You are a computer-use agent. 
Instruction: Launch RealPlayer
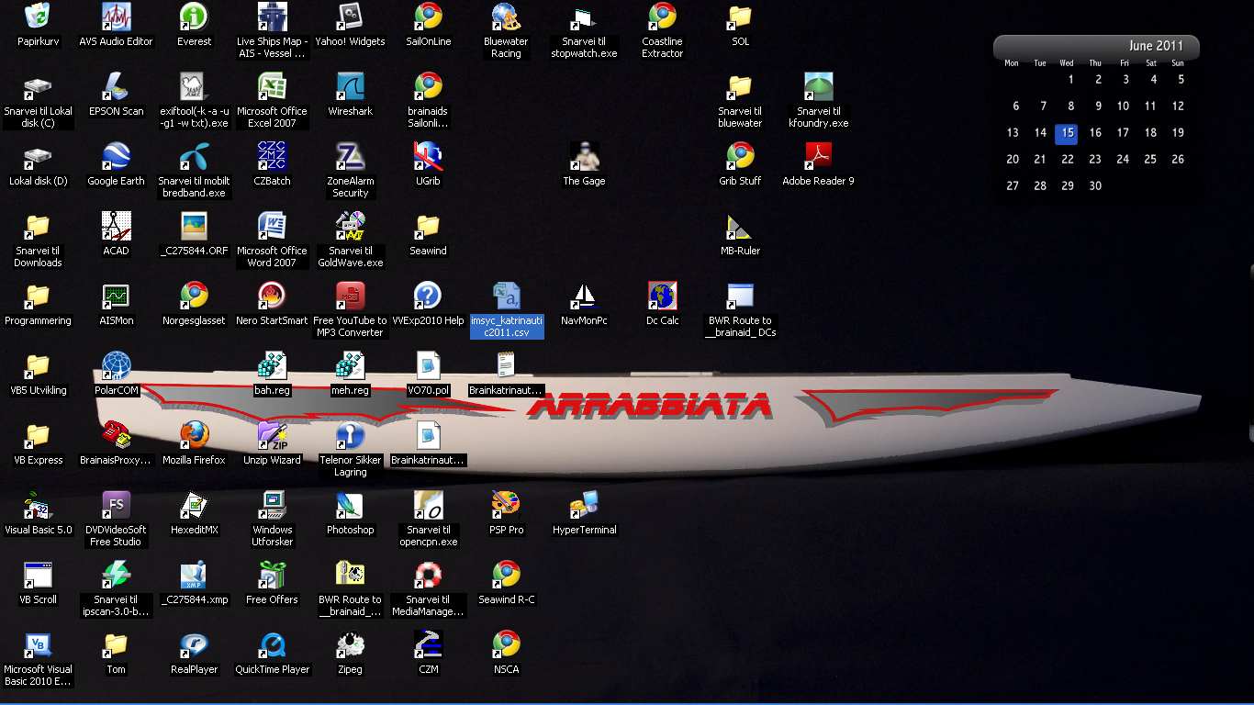pyautogui.click(x=194, y=644)
